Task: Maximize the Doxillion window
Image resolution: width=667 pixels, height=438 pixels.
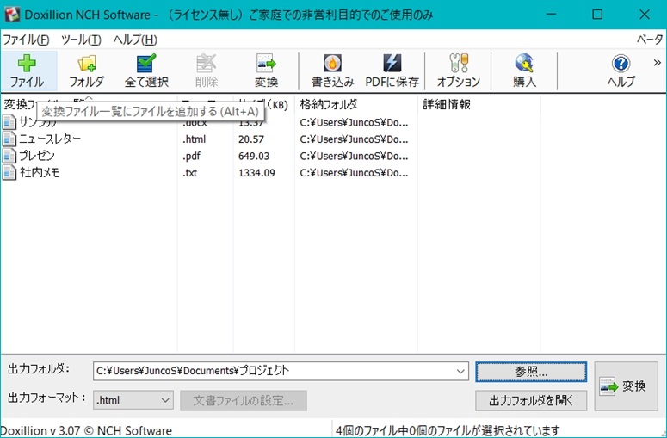Action: (597, 15)
